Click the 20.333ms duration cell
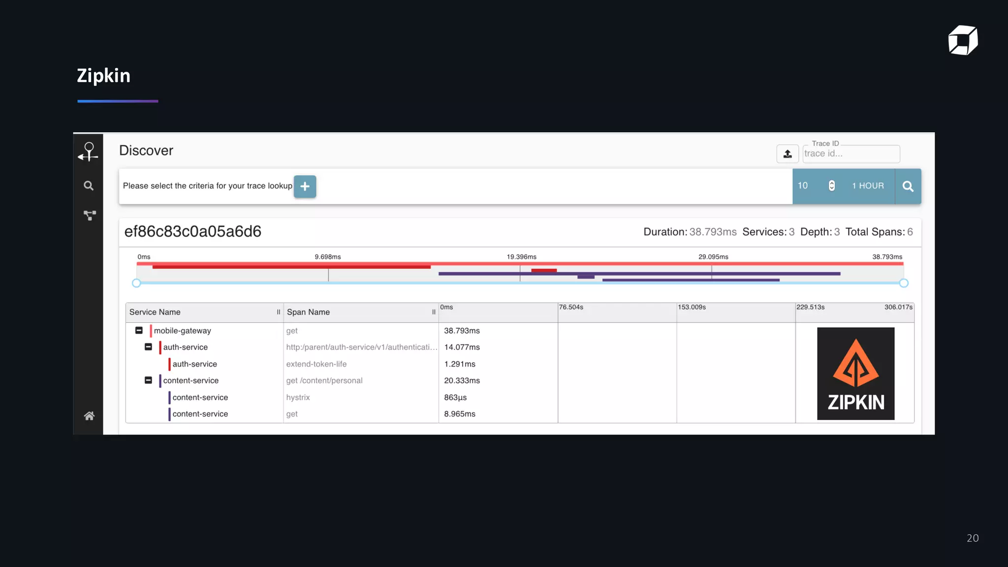This screenshot has width=1008, height=567. pyautogui.click(x=462, y=380)
